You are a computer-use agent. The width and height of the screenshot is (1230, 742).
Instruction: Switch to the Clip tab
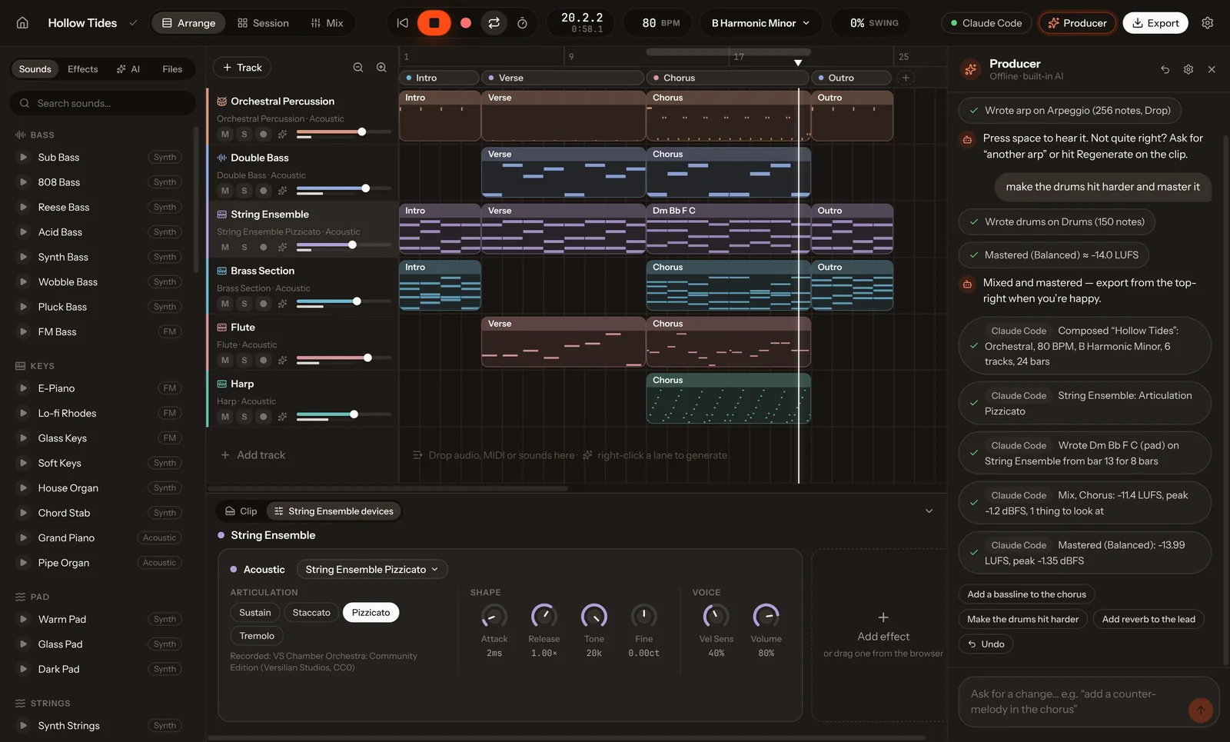[241, 511]
